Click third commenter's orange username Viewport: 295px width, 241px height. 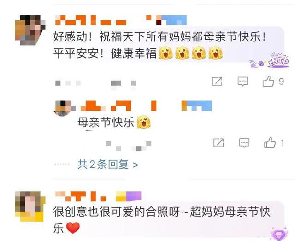tap(81, 196)
